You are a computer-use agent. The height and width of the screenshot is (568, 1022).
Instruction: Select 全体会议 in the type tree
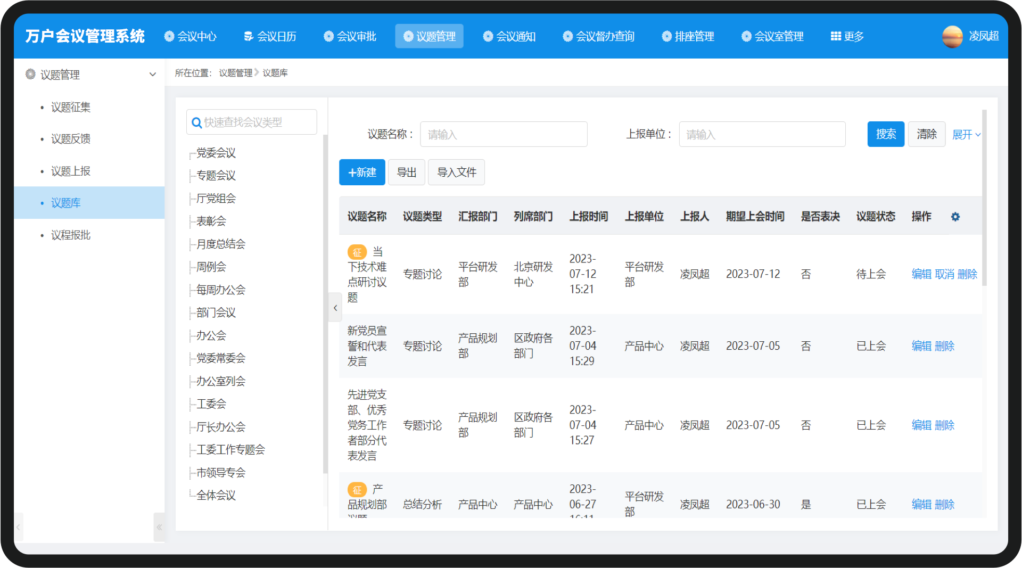click(216, 495)
